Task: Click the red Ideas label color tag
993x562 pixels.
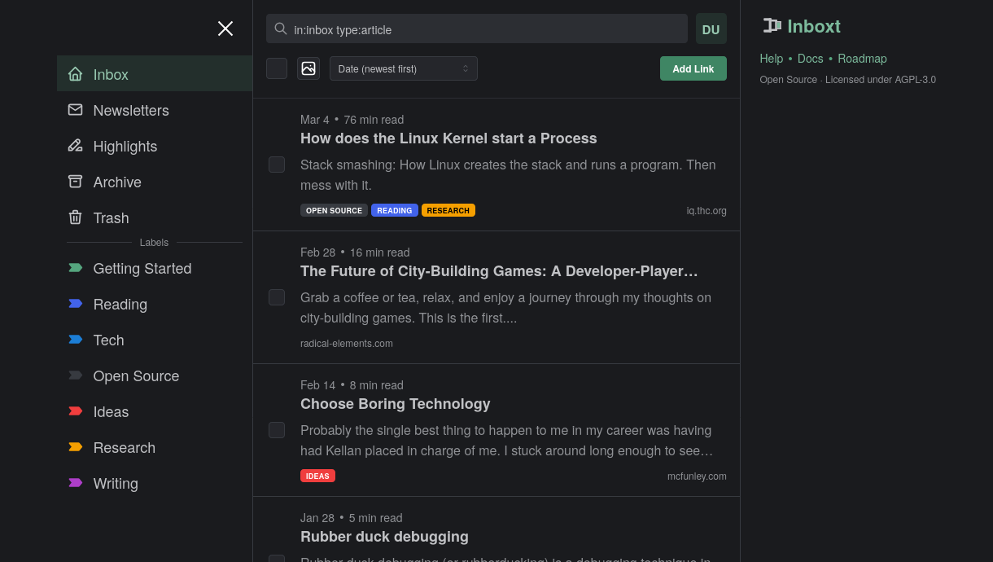Action: click(75, 411)
